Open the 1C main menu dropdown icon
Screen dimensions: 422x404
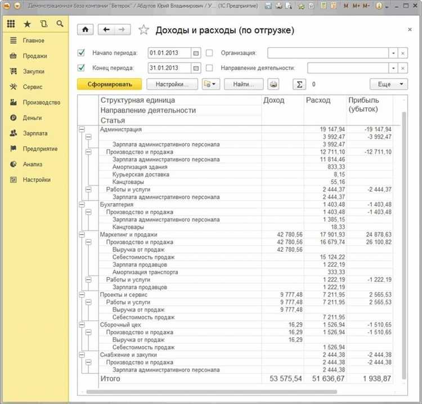pyautogui.click(x=17, y=6)
